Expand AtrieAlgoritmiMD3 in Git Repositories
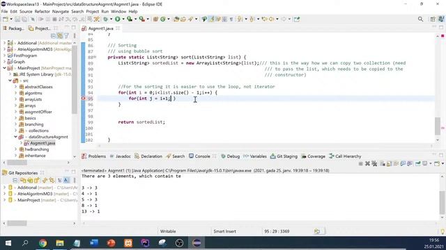Viewport: 446px width, 250px height. (4, 194)
